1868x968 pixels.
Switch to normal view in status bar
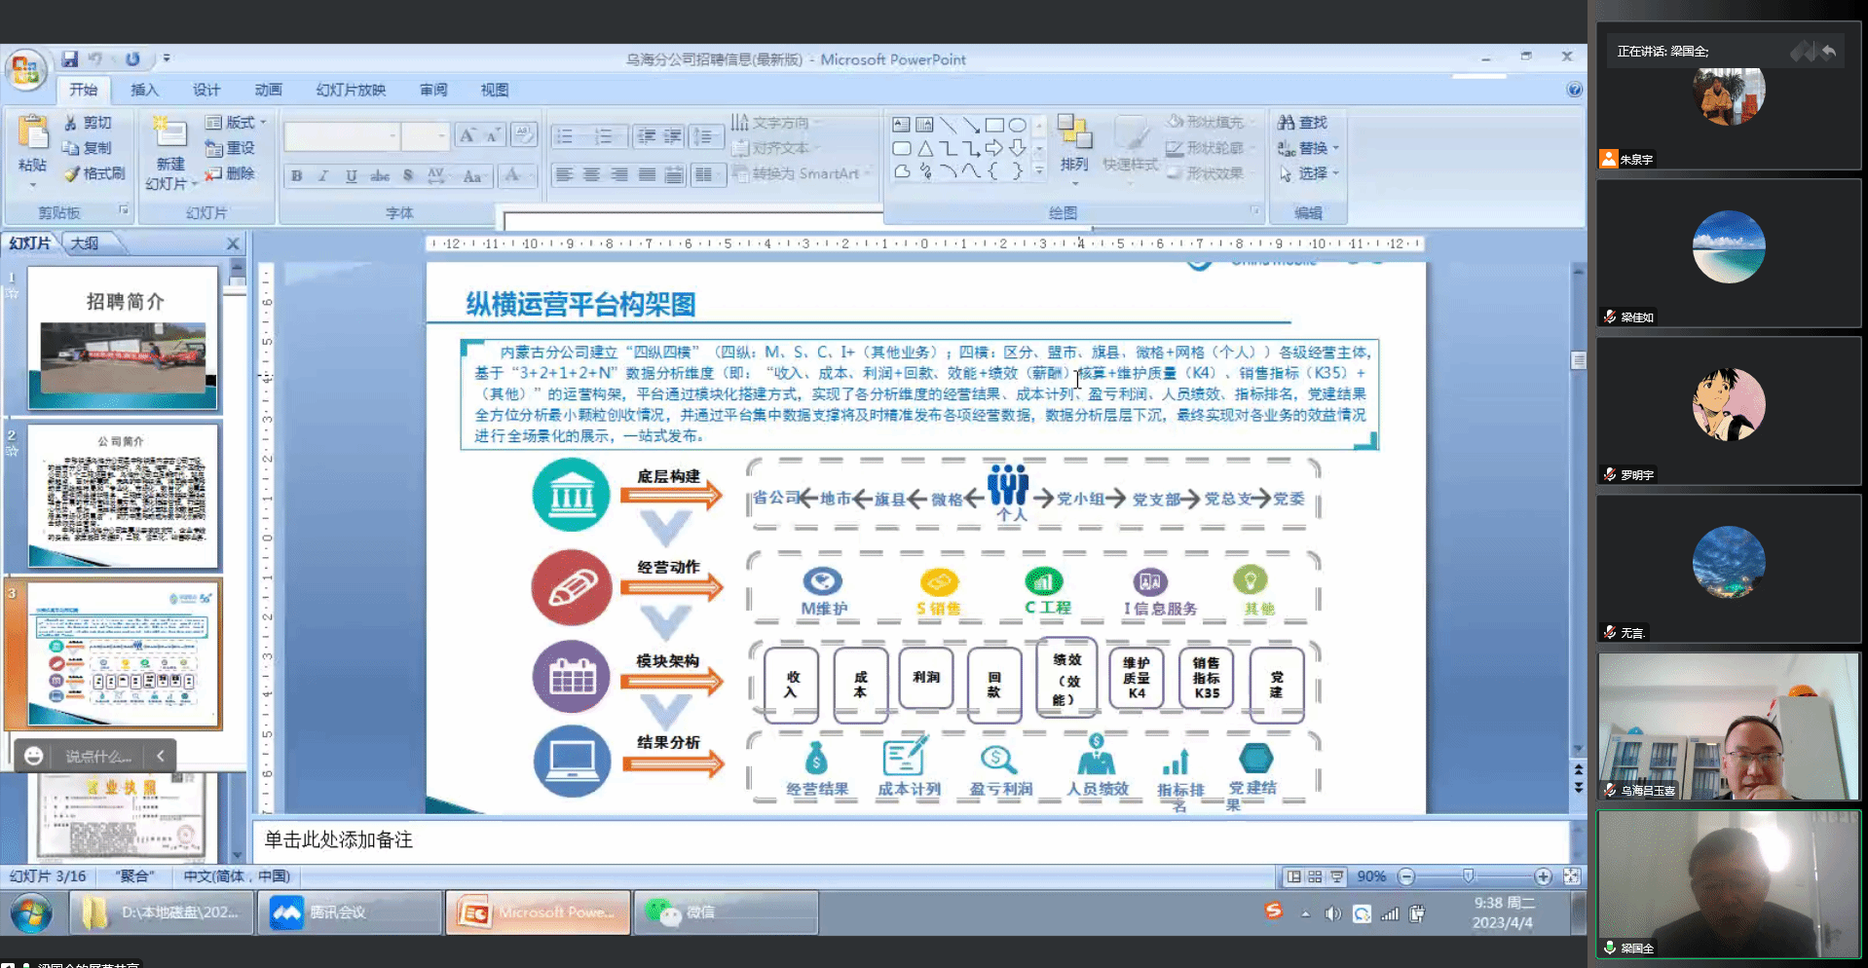click(x=1293, y=876)
